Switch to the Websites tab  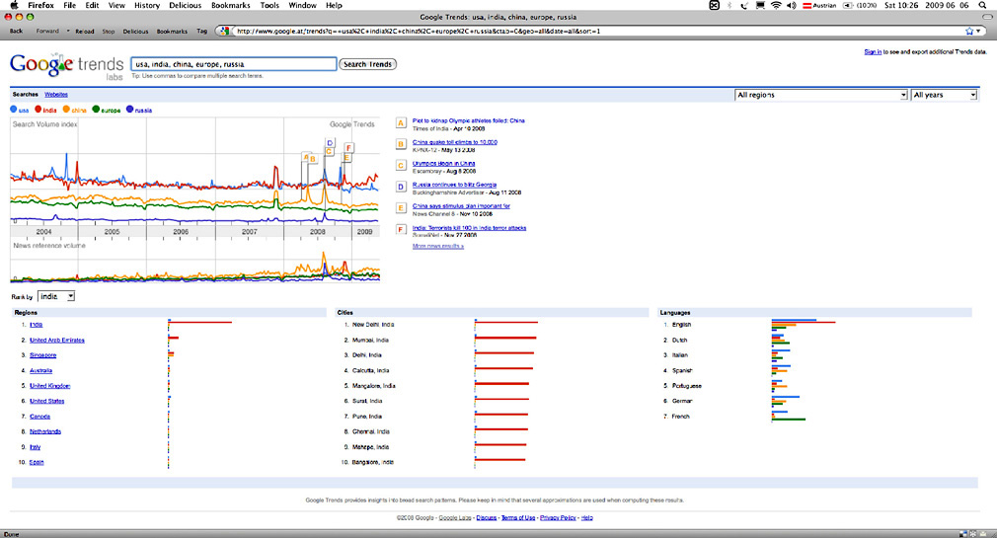(56, 94)
